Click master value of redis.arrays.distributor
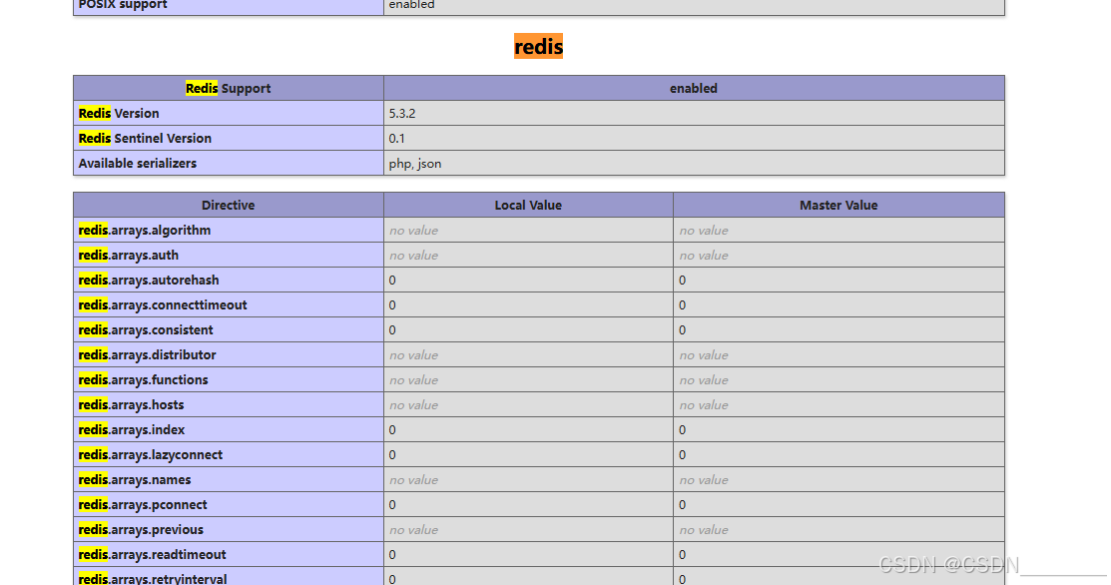Viewport: 1111px width, 585px height. click(838, 354)
